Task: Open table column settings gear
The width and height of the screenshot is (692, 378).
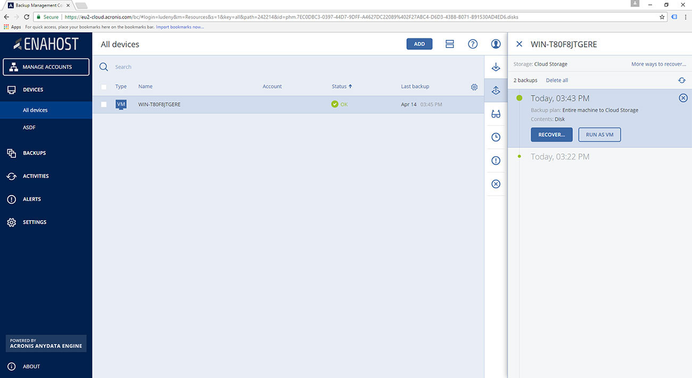Action: tap(474, 87)
